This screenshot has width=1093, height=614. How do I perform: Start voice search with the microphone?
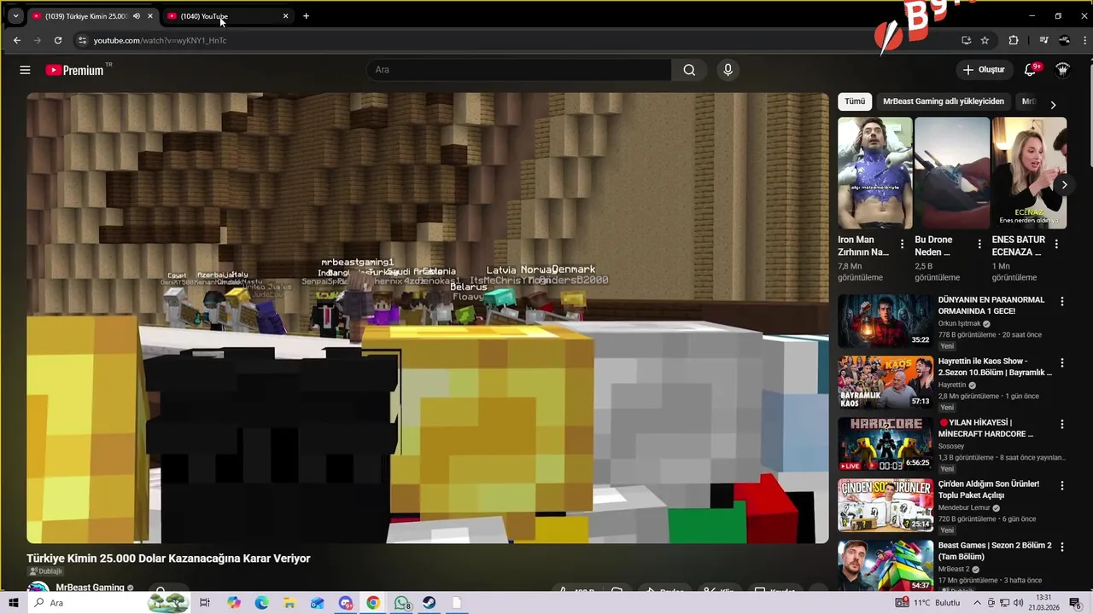click(x=728, y=70)
